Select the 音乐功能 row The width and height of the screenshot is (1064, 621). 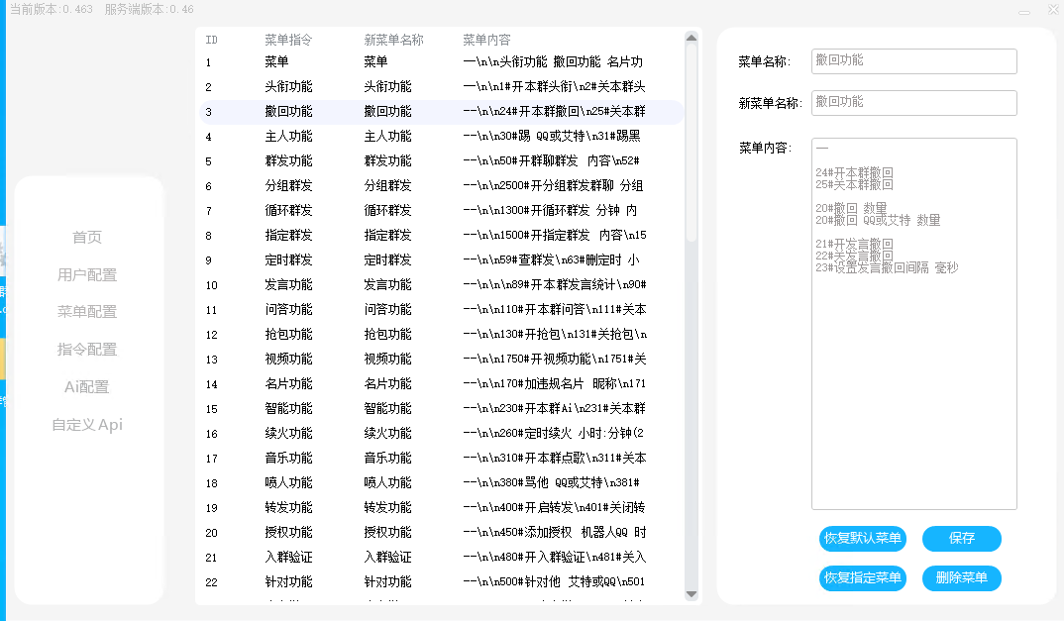pos(441,459)
